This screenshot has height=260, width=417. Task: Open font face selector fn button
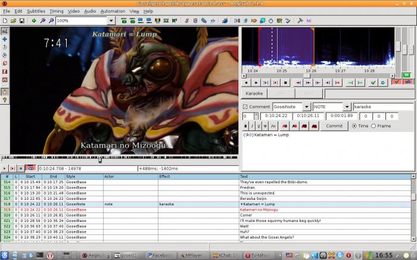click(273, 126)
